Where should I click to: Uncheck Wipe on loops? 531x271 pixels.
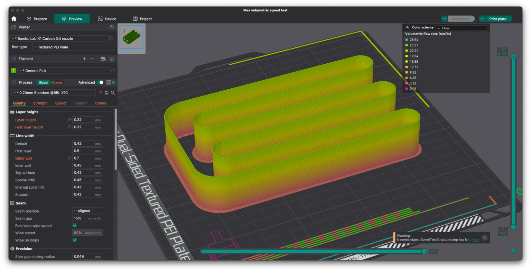point(74,240)
